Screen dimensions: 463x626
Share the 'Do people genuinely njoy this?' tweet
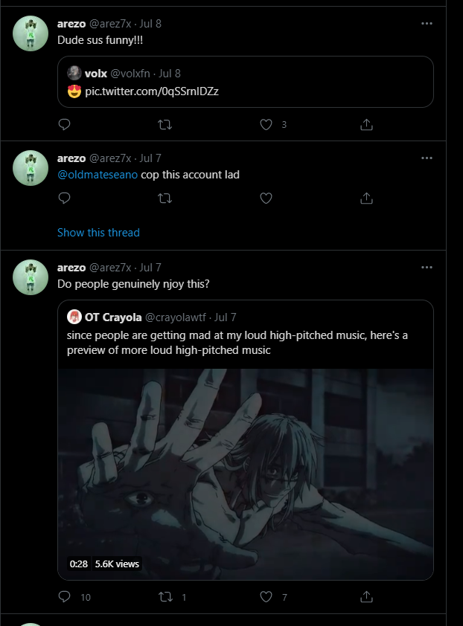point(366,596)
